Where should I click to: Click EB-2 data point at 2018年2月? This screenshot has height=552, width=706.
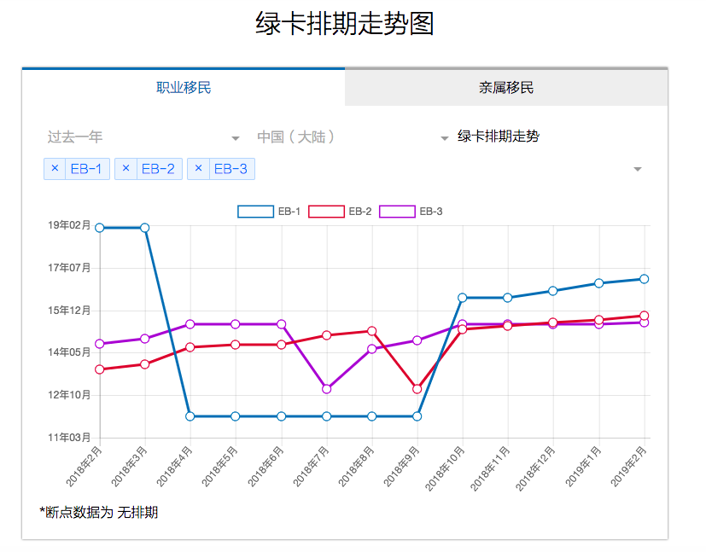[100, 369]
